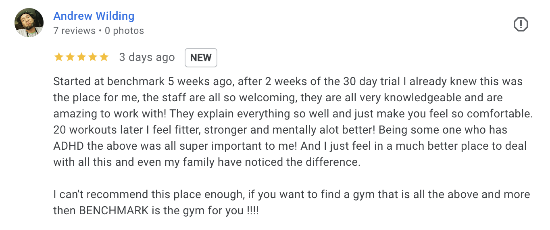Click the fifth, last star in the rating
The height and width of the screenshot is (230, 550).
104,57
